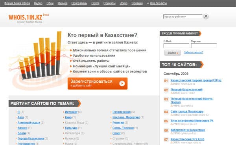Screen dimensions: 236x145
Task: Focus the rating search field
Action: pos(183,16)
